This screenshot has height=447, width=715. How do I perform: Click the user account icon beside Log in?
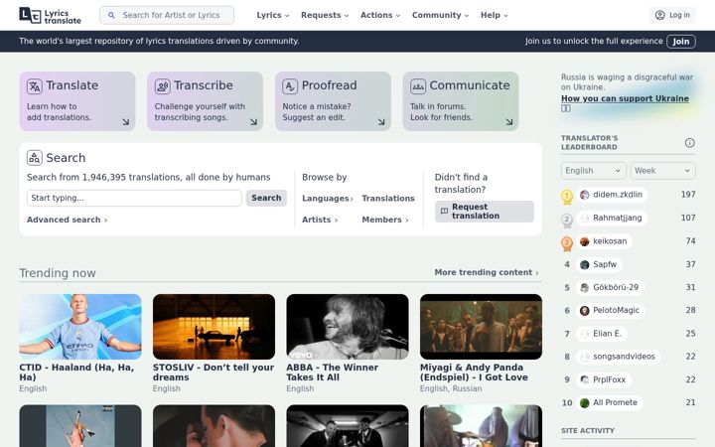tap(659, 15)
